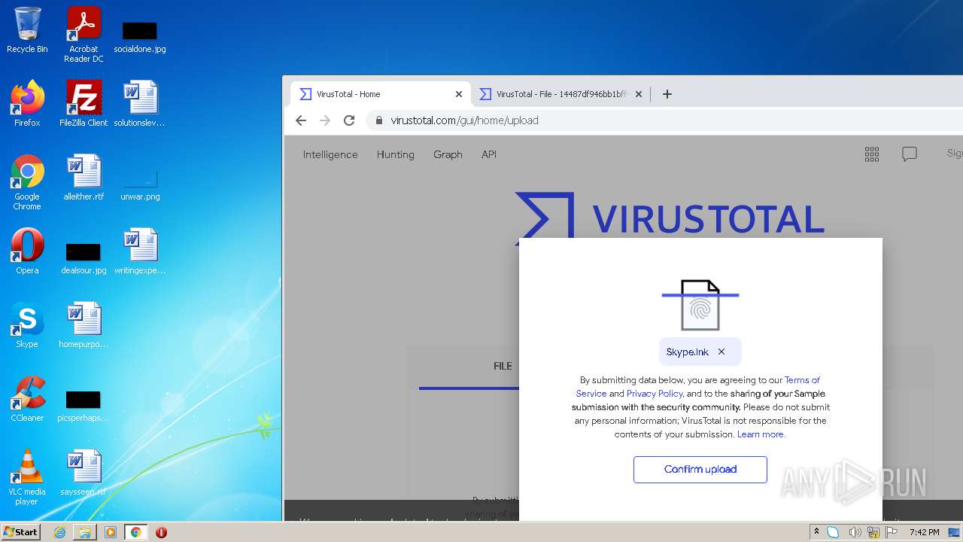The image size is (963, 542).
Task: Select alleither.rtf desktop file
Action: [x=84, y=178]
